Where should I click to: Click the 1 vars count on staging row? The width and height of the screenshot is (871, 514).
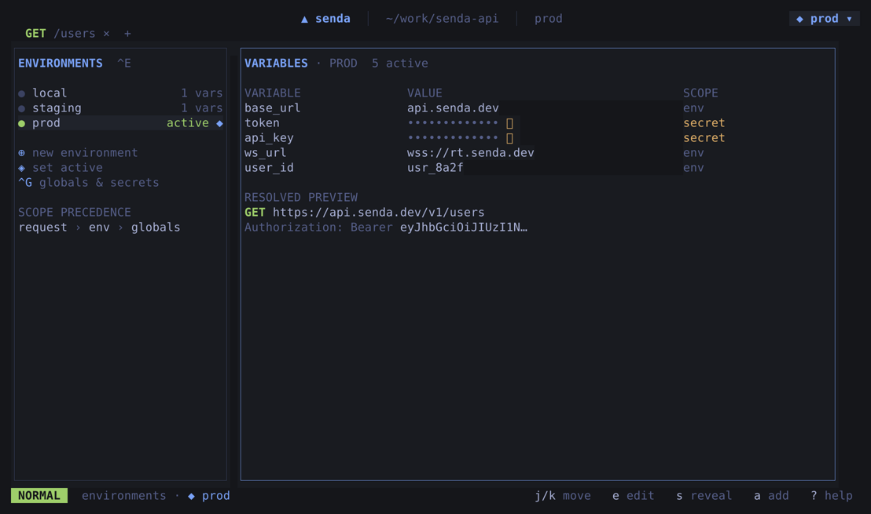202,108
